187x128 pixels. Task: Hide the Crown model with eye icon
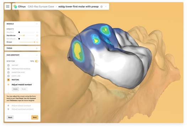(37, 42)
